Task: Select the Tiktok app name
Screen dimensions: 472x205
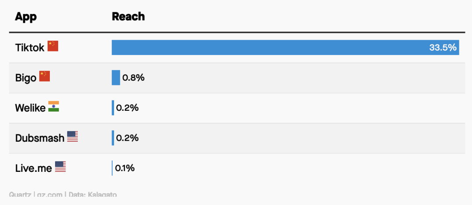Action: [x=30, y=48]
